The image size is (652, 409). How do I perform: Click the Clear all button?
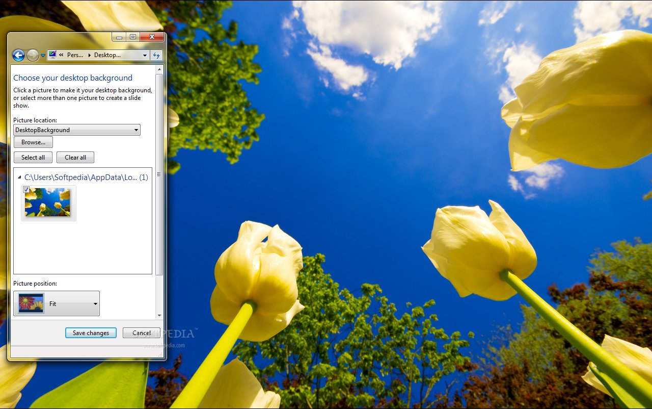[75, 158]
